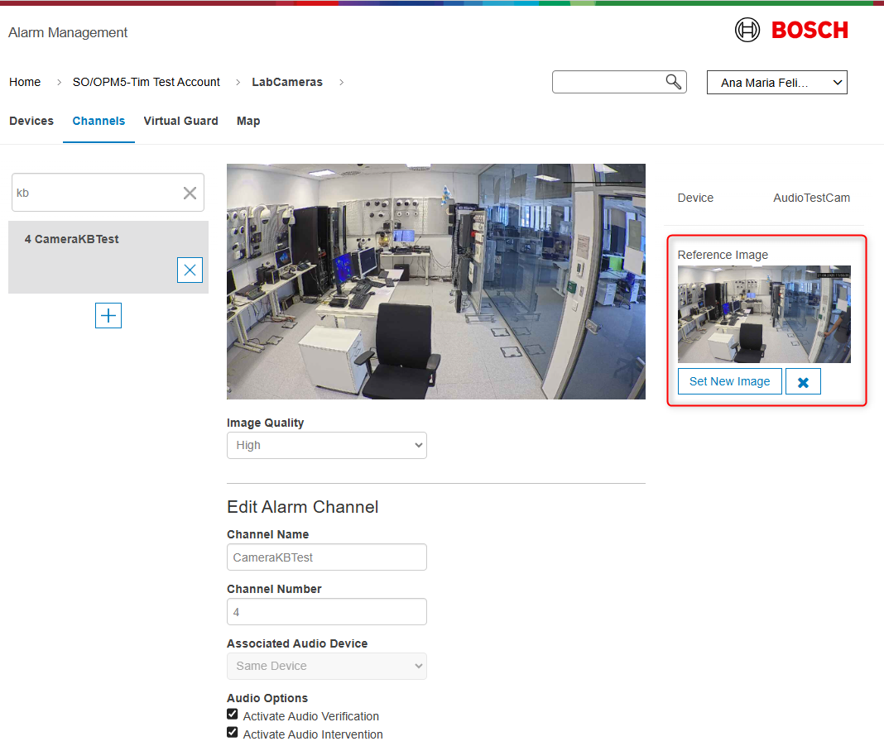The height and width of the screenshot is (746, 884).
Task: Click the magnifying glass search icon
Action: click(x=674, y=81)
